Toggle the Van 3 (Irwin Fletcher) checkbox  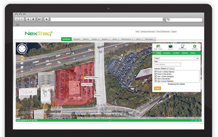[x=156, y=81]
